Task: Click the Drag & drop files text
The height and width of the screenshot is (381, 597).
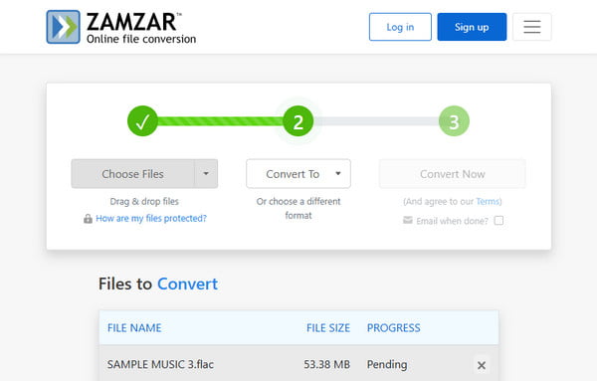Action: 144,201
